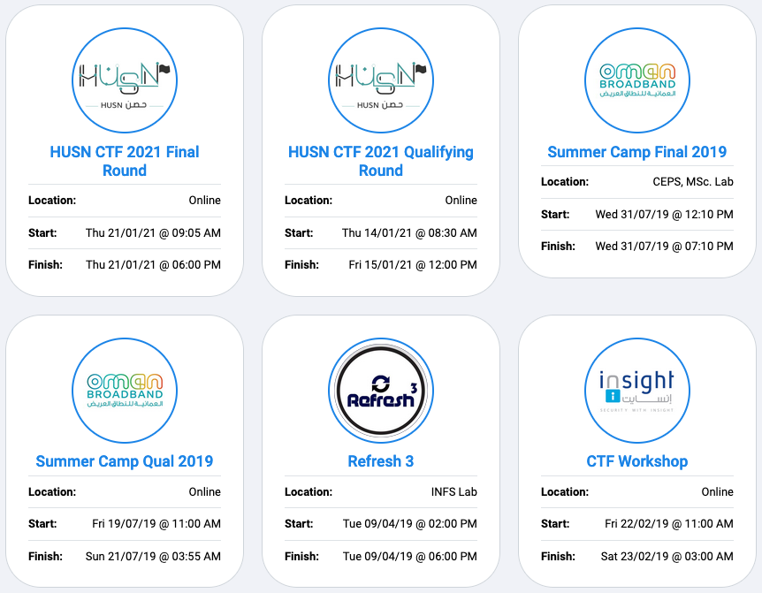Viewport: 762px width, 593px height.
Task: Select the Wed 31/07/19 @ 07:10 PM finish time
Action: (664, 247)
